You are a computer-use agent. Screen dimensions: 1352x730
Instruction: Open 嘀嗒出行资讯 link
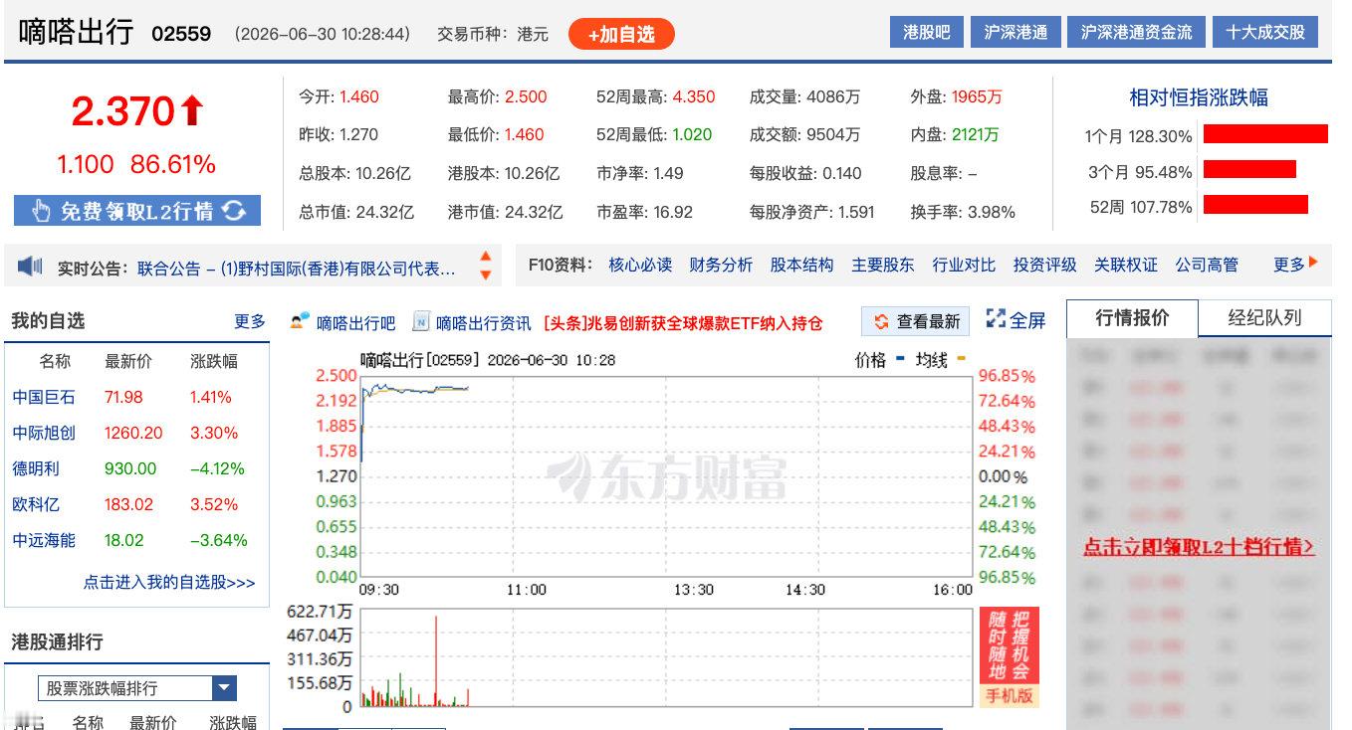483,323
